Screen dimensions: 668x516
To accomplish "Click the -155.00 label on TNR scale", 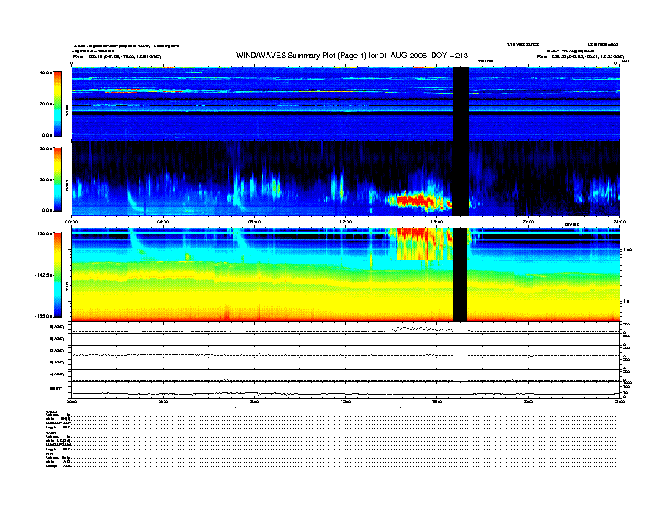I will tap(44, 316).
